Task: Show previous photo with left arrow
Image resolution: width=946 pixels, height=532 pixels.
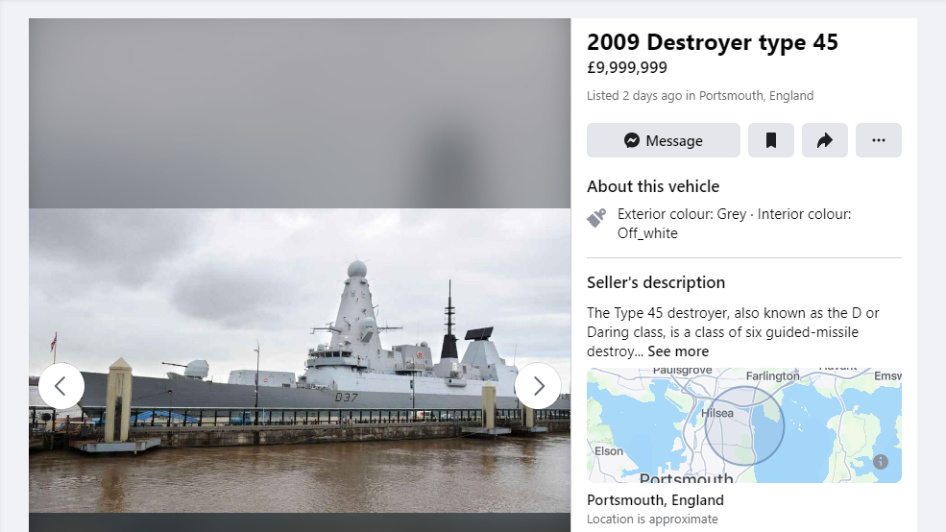Action: tap(61, 386)
